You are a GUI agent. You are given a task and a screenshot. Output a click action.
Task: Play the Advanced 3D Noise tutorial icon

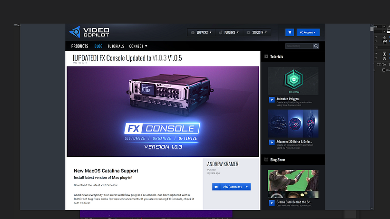[x=272, y=142]
